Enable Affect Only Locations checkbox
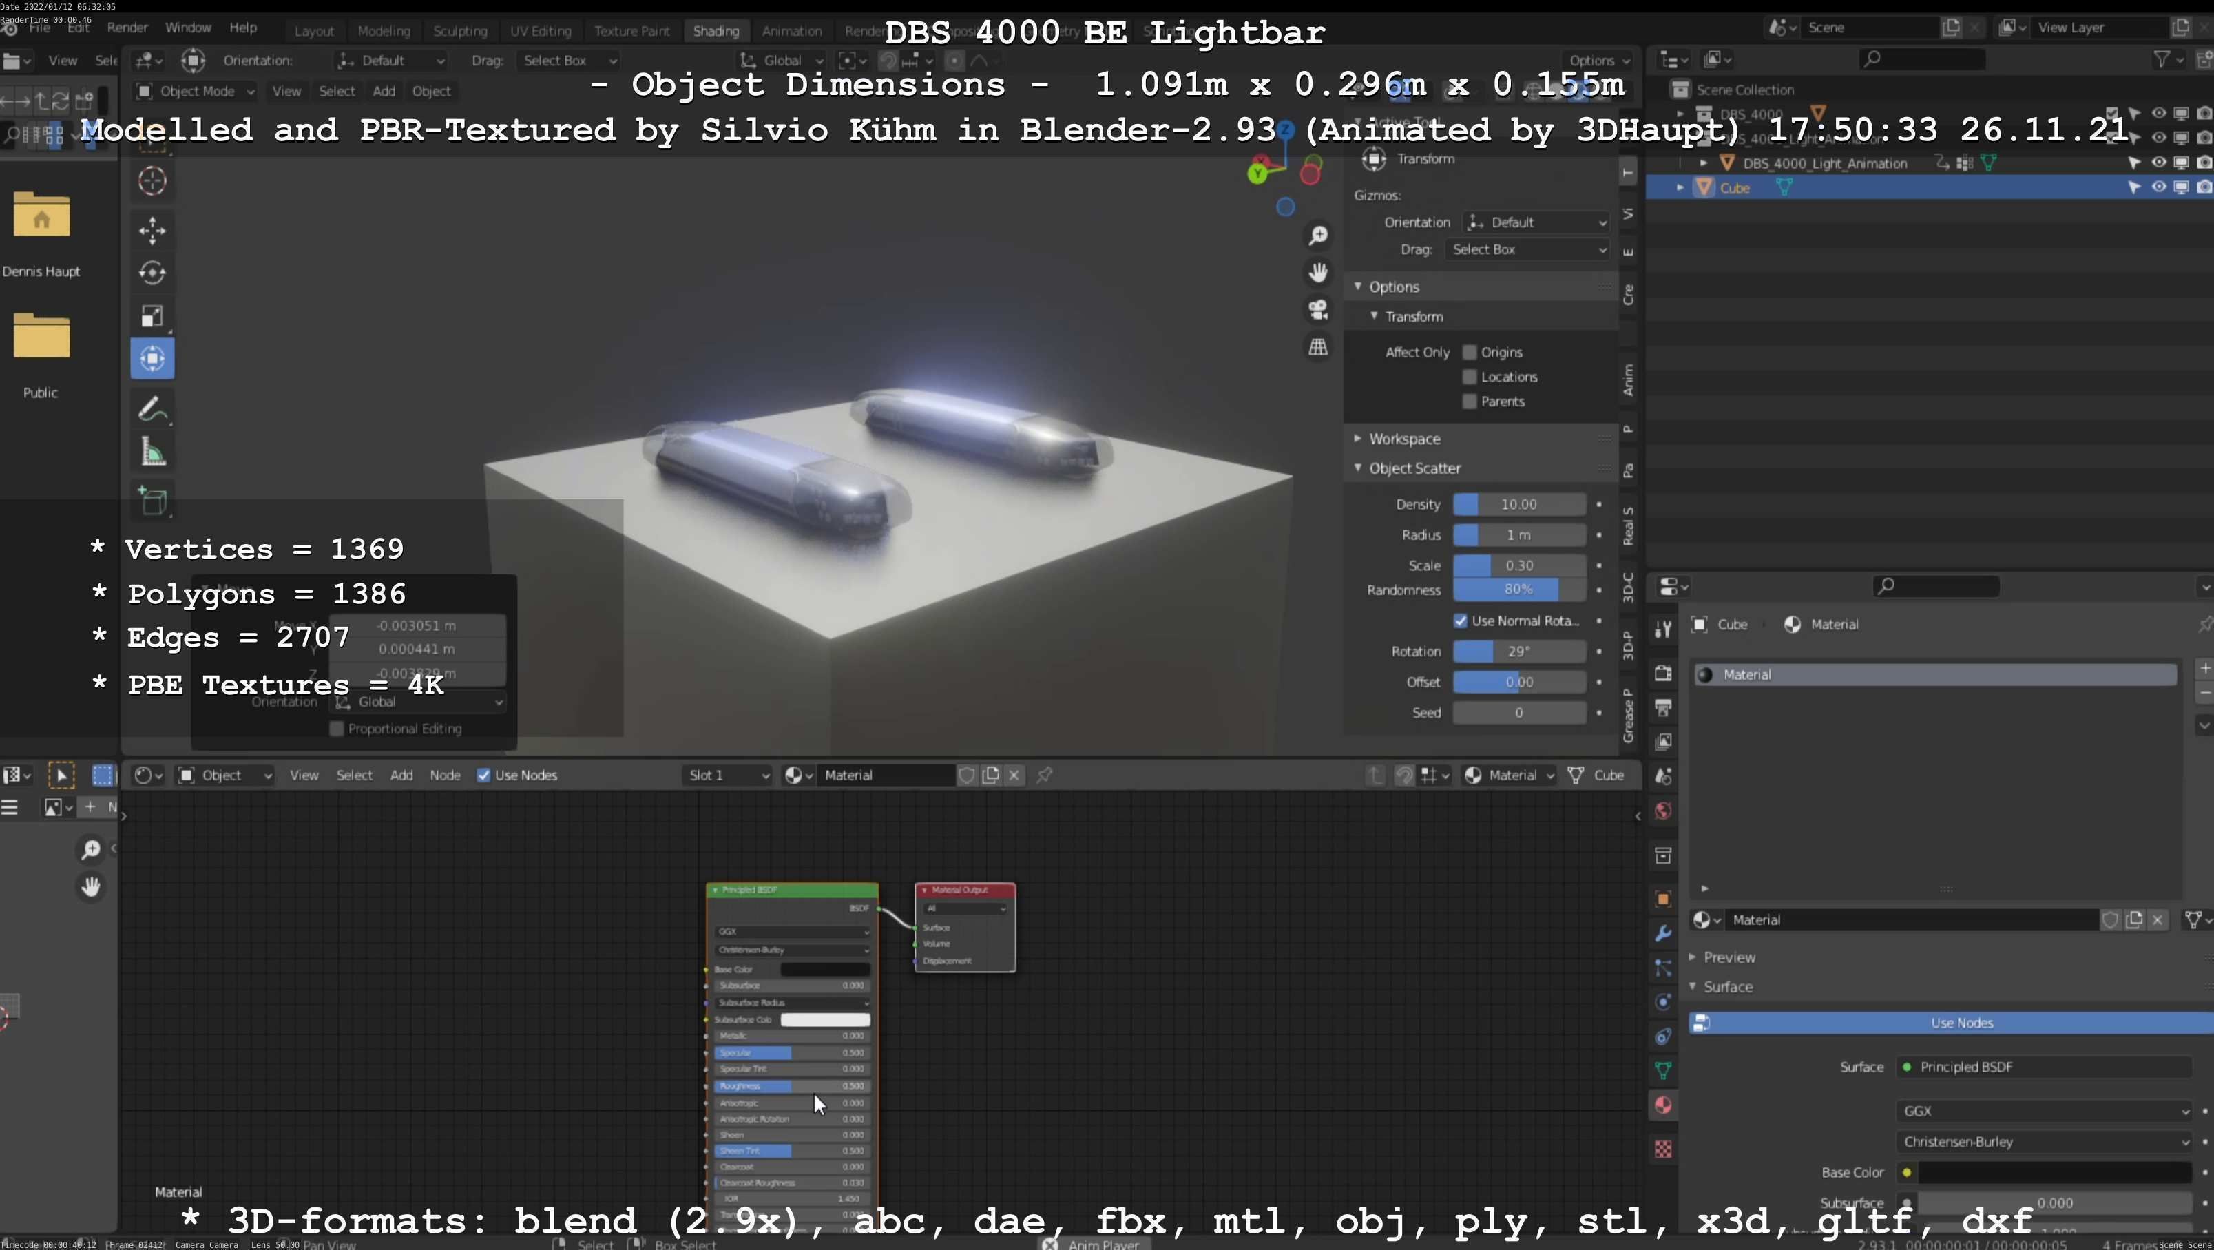 [x=1469, y=377]
